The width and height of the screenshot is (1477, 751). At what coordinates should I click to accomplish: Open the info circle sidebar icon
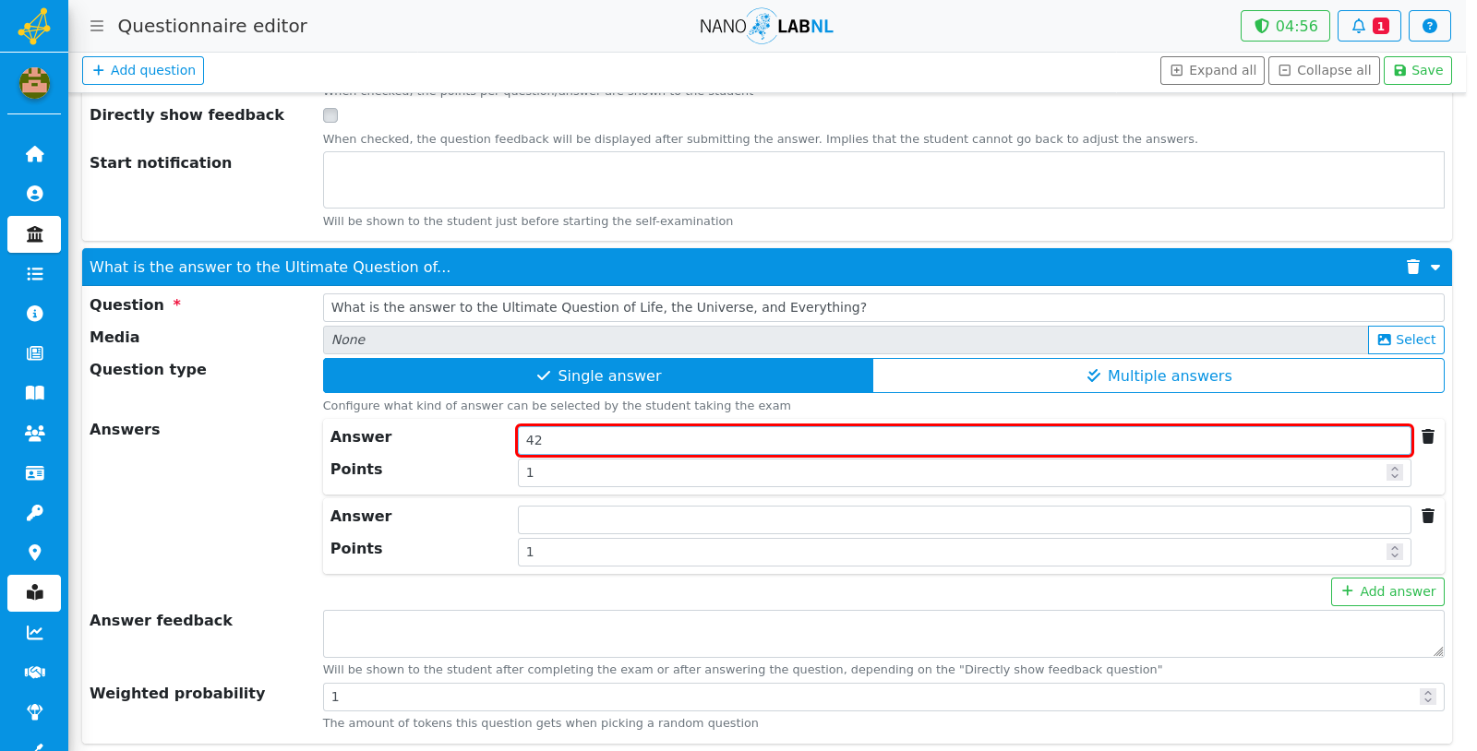34,314
